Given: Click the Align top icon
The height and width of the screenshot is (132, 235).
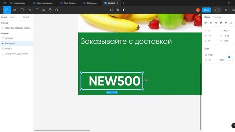Looking at the screenshot, I should (221, 23).
